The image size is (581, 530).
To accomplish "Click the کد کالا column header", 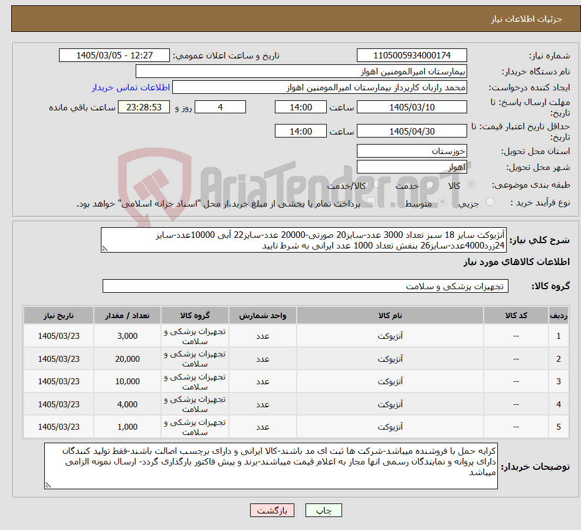I will [x=516, y=315].
